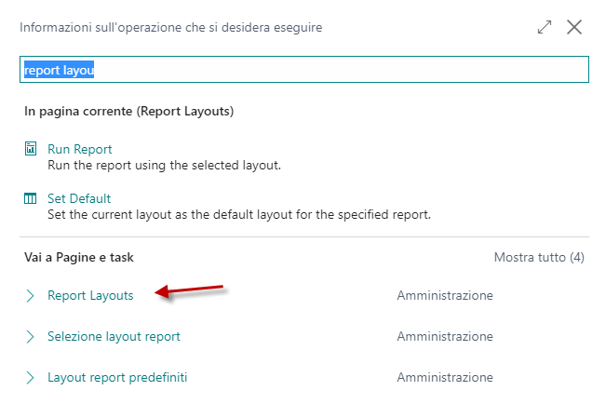The height and width of the screenshot is (404, 606).
Task: Select the Set Default action link
Action: pyautogui.click(x=79, y=198)
